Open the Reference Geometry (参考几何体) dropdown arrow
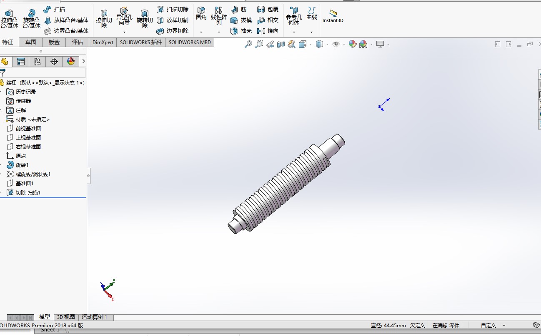 294,32
